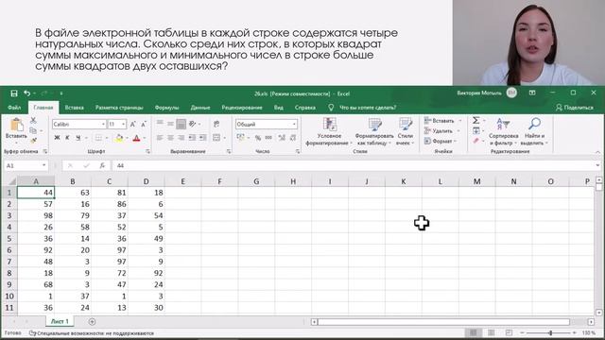Click the Percent style icon
Screen dimensions: 605x340
(258, 138)
